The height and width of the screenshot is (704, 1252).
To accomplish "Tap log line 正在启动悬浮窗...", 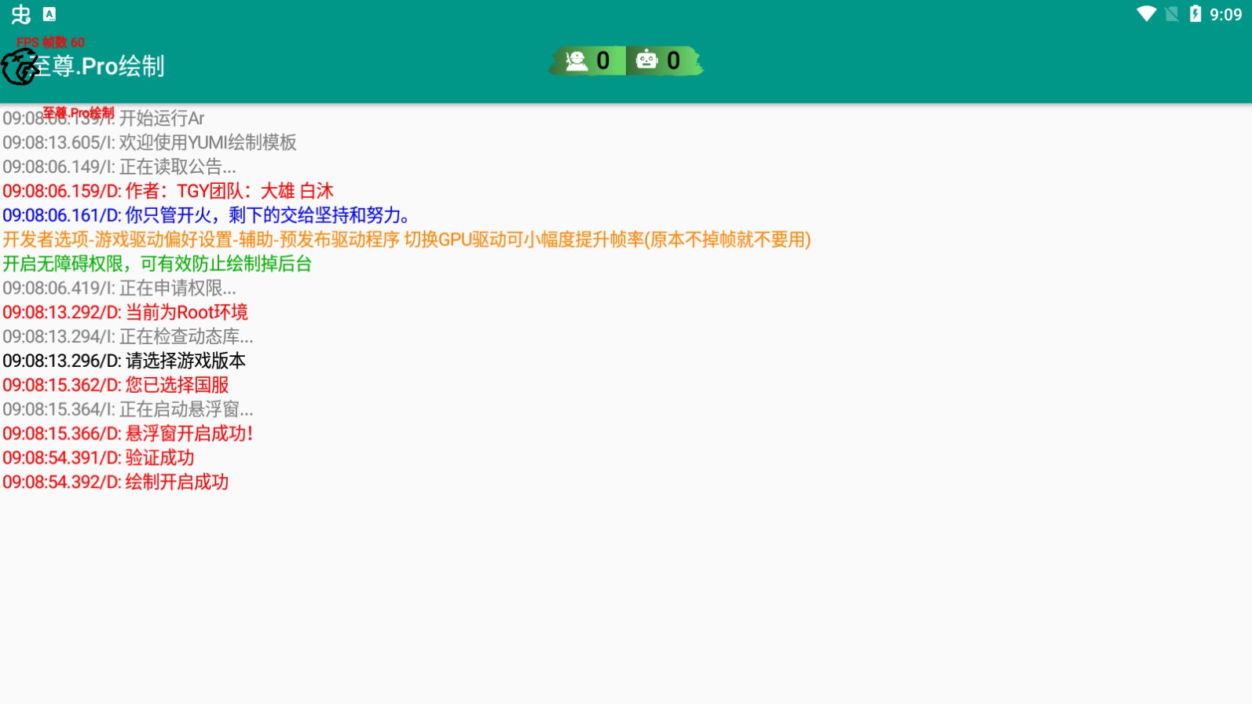I will pos(128,409).
